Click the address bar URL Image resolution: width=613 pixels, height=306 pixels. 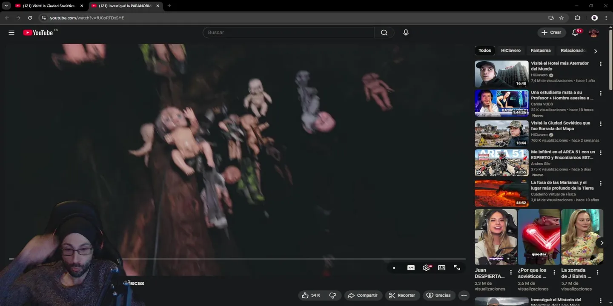pyautogui.click(x=87, y=18)
